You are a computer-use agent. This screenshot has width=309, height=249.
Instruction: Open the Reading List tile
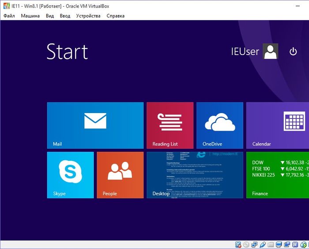(x=170, y=125)
